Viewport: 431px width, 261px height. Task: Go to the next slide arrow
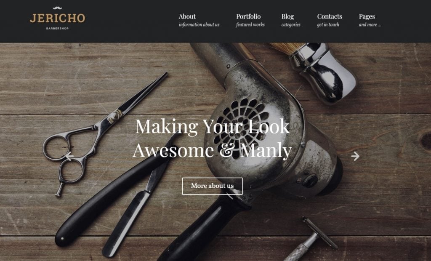355,156
